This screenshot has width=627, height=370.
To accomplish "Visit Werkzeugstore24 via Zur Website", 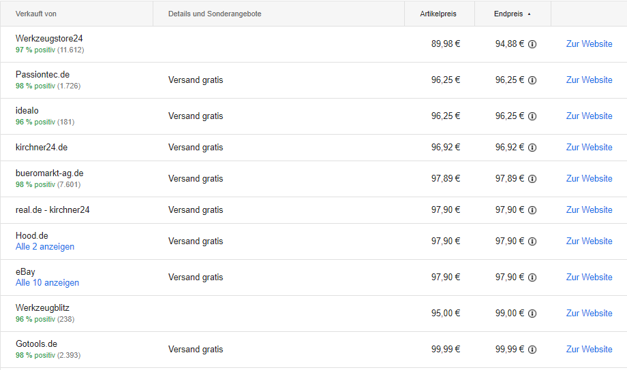I will 589,44.
